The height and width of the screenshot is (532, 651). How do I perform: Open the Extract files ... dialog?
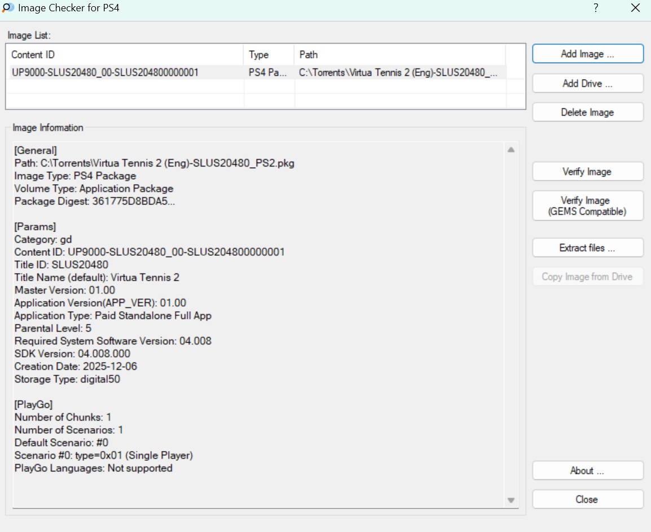point(587,248)
